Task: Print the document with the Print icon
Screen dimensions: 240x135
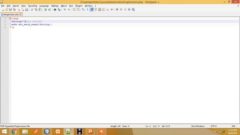Action: 27,9
